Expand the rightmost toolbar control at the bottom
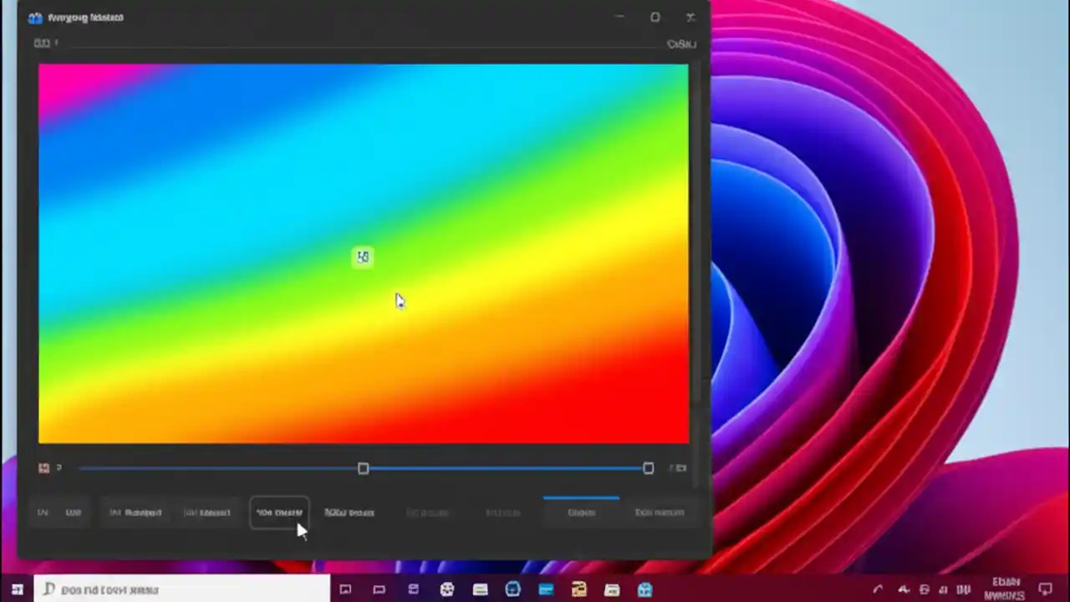The image size is (1070, 602). [660, 512]
